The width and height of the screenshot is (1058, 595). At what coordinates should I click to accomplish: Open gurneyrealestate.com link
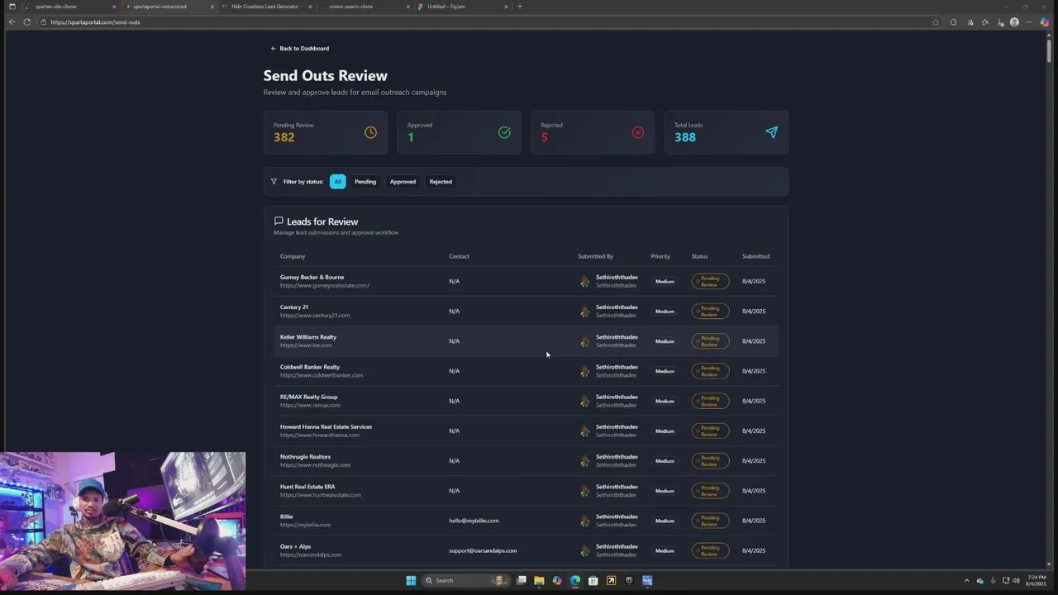pos(325,286)
